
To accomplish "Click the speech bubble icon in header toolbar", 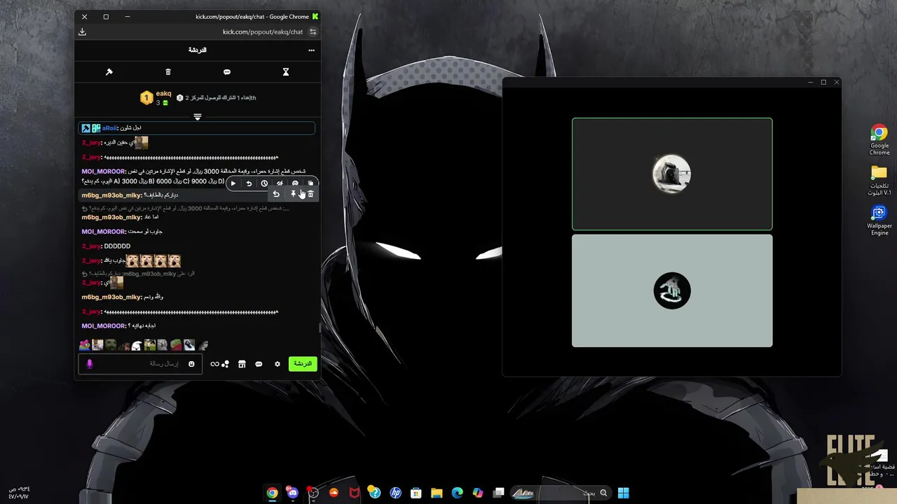I will [226, 72].
